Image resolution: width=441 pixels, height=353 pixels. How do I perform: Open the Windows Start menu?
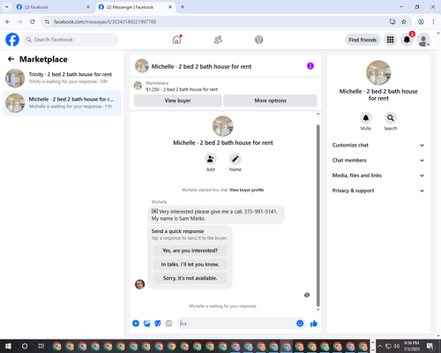(8, 346)
